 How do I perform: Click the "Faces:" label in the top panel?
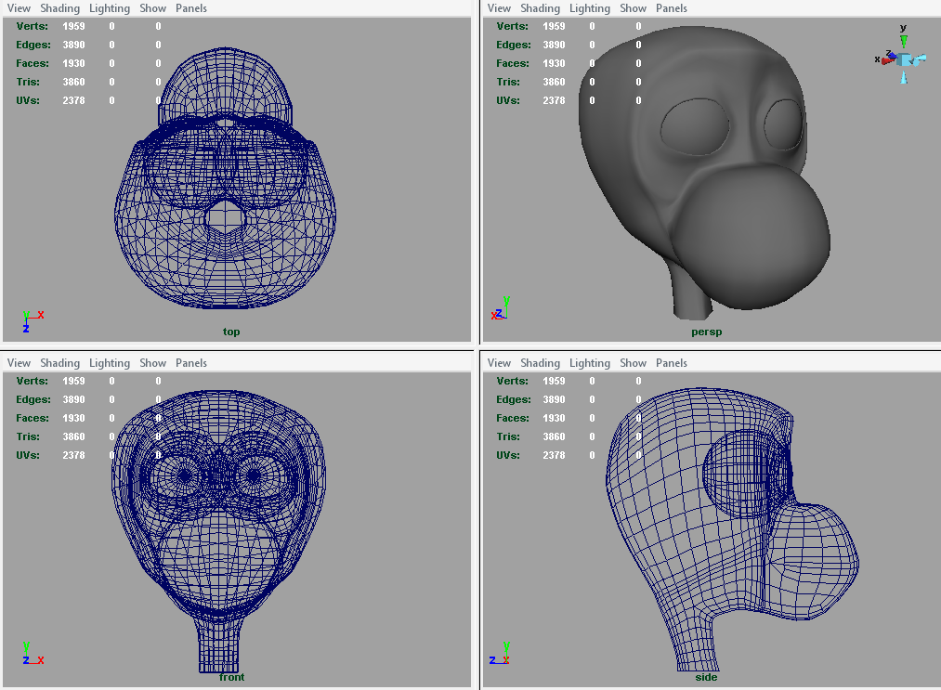pos(33,63)
